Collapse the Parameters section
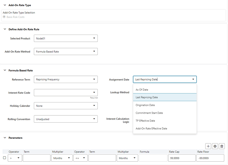The height and width of the screenshot is (165, 228). [x=5, y=138]
